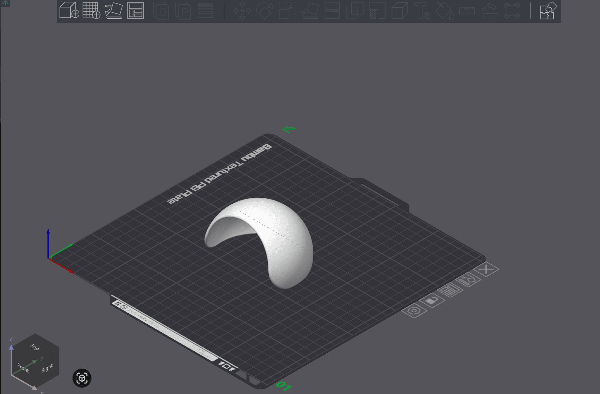
Task: Click the Top face of view cube
Action: pyautogui.click(x=35, y=347)
